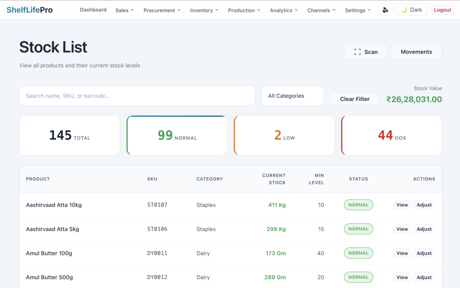460x288 pixels.
Task: Focus the product search field
Action: coord(137,96)
